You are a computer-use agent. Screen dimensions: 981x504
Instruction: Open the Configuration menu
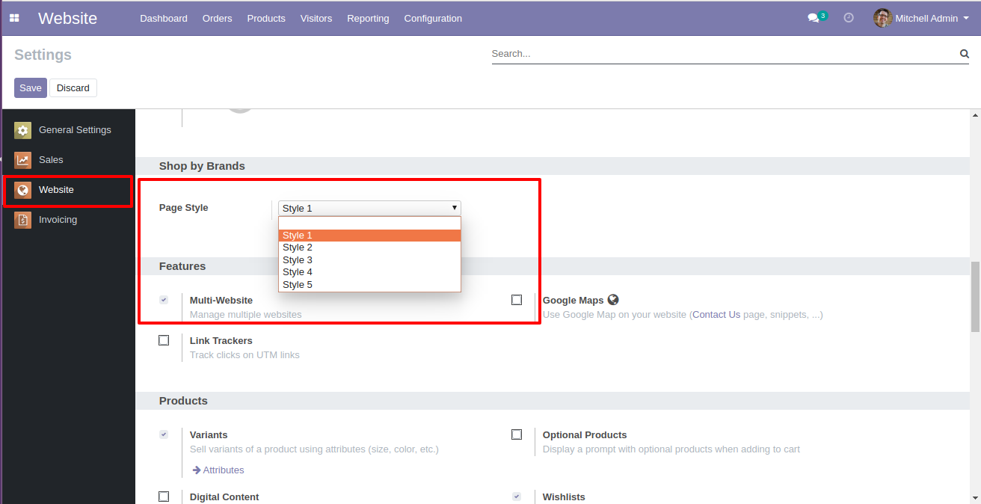[x=433, y=18]
